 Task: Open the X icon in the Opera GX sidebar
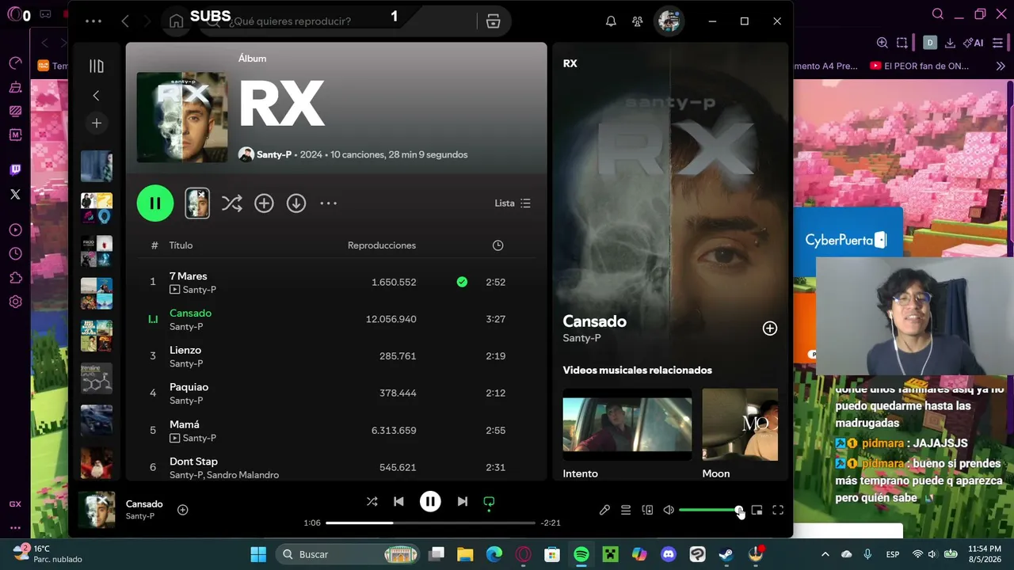(15, 194)
